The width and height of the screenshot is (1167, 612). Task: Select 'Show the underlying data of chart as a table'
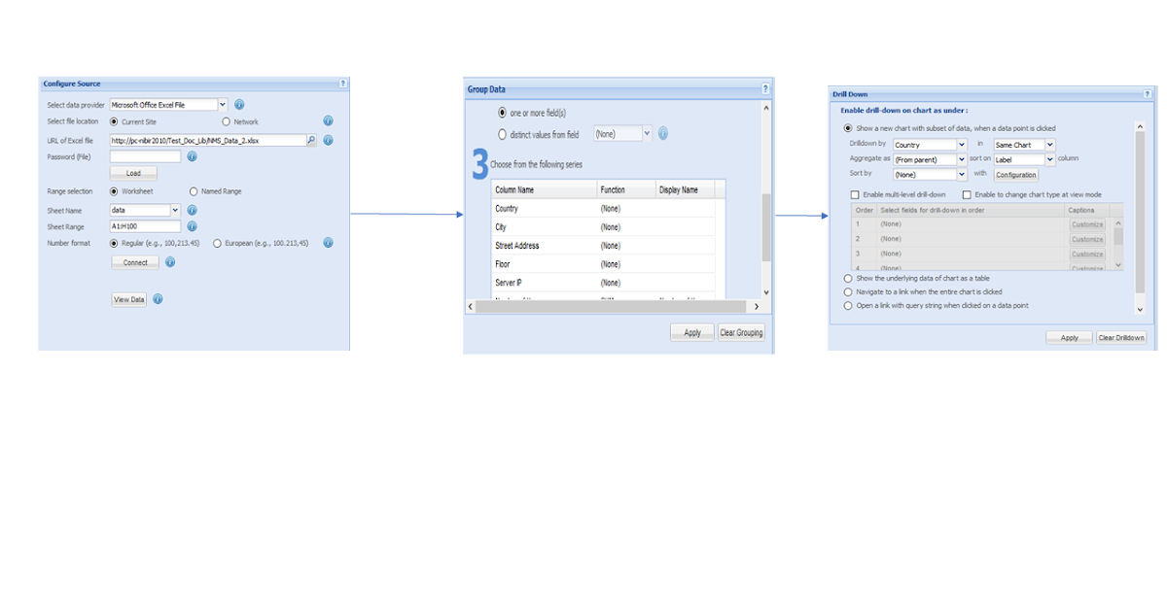point(847,278)
